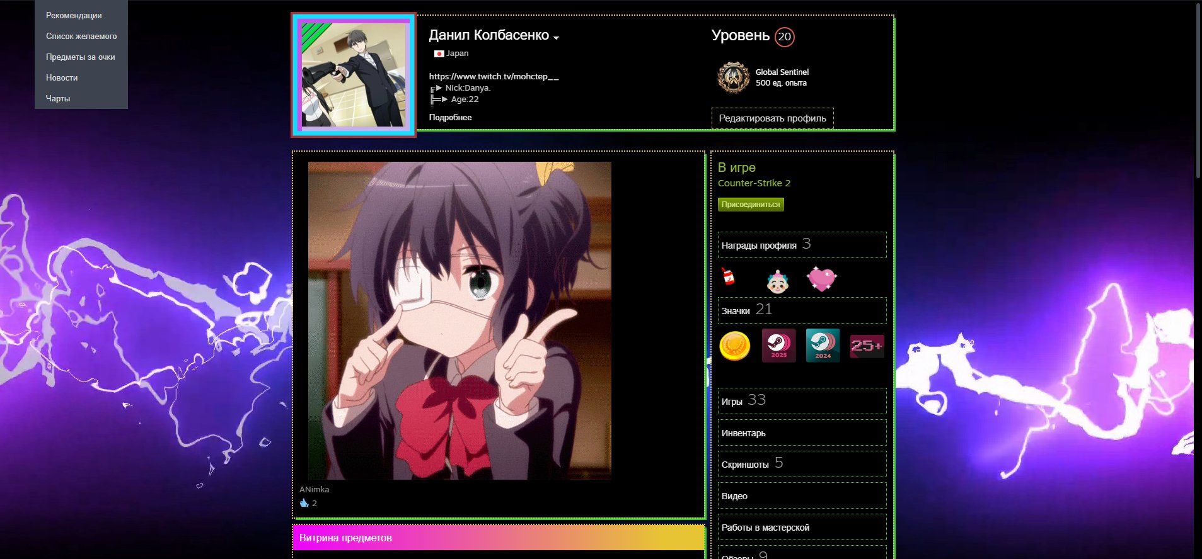Click the 25+ games badge icon
This screenshot has height=559, width=1202.
867,346
